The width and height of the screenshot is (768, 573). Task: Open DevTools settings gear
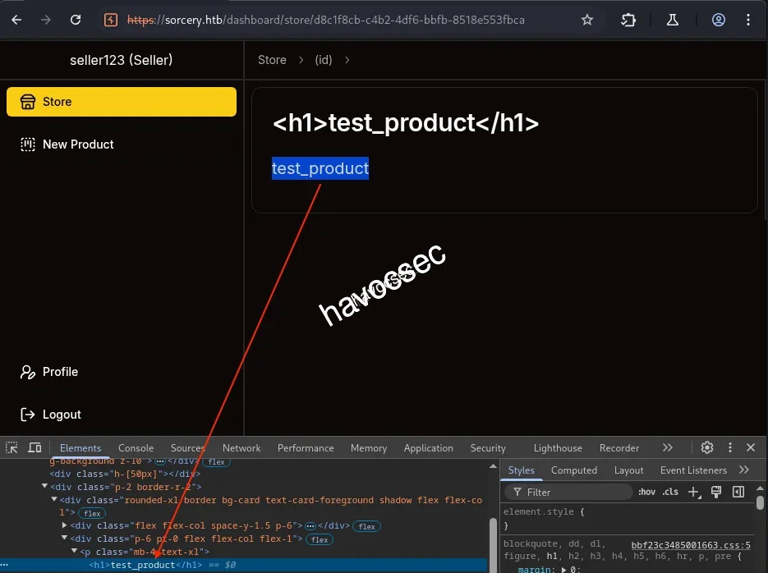pyautogui.click(x=706, y=447)
